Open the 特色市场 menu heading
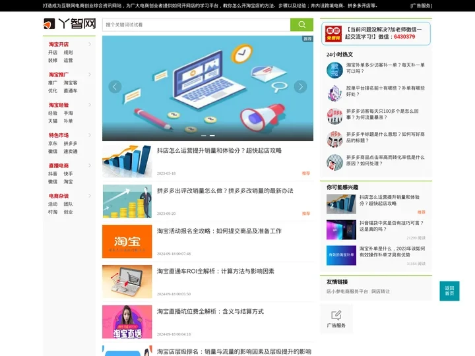475x356 pixels. tap(59, 135)
